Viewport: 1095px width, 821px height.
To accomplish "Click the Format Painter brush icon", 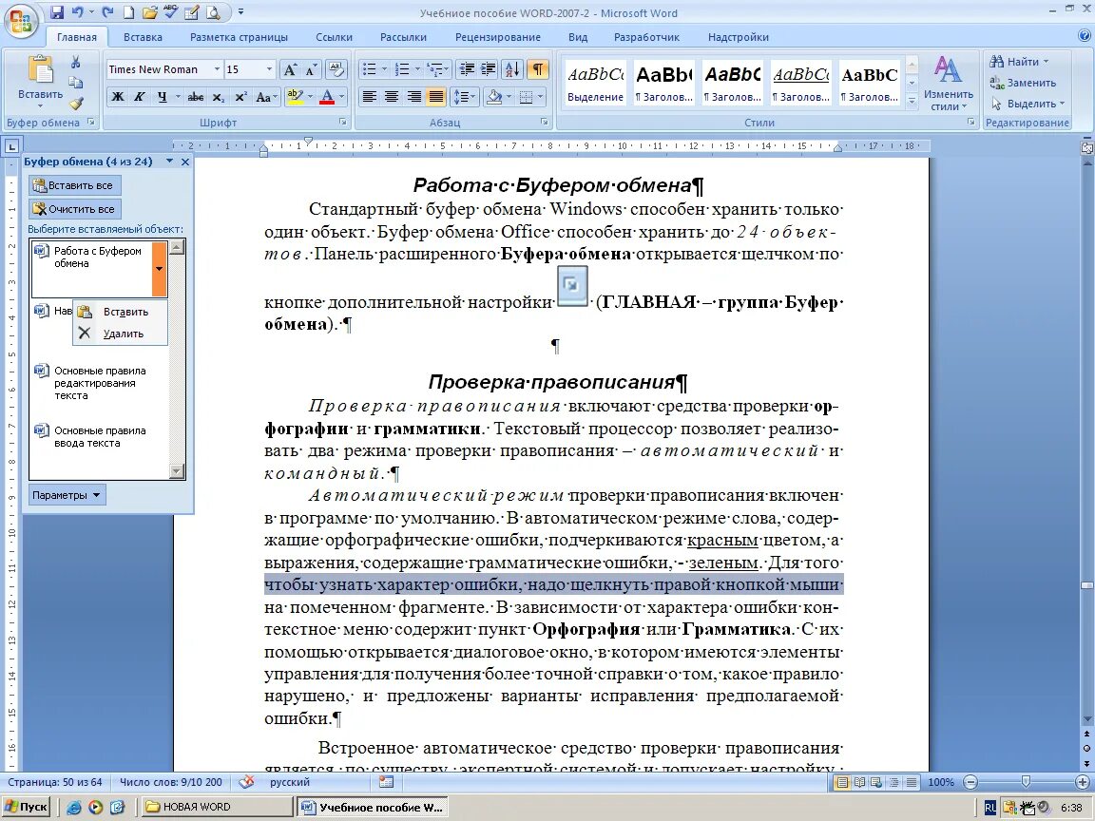I will [74, 102].
